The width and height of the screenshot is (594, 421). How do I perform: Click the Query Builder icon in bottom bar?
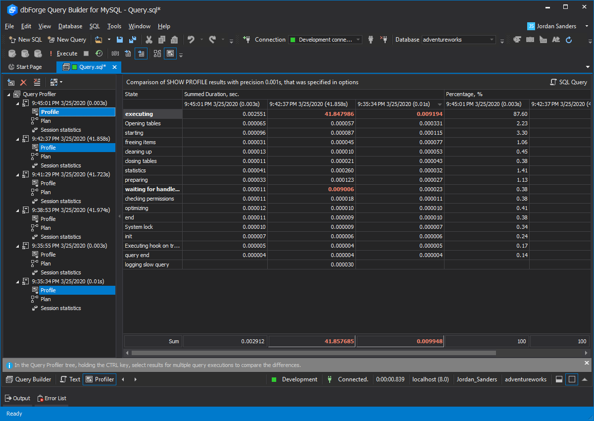9,379
